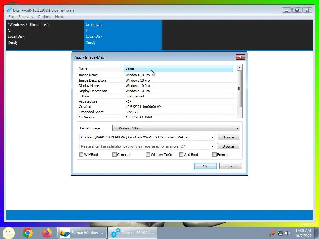Click the Value column header

pos(179,68)
